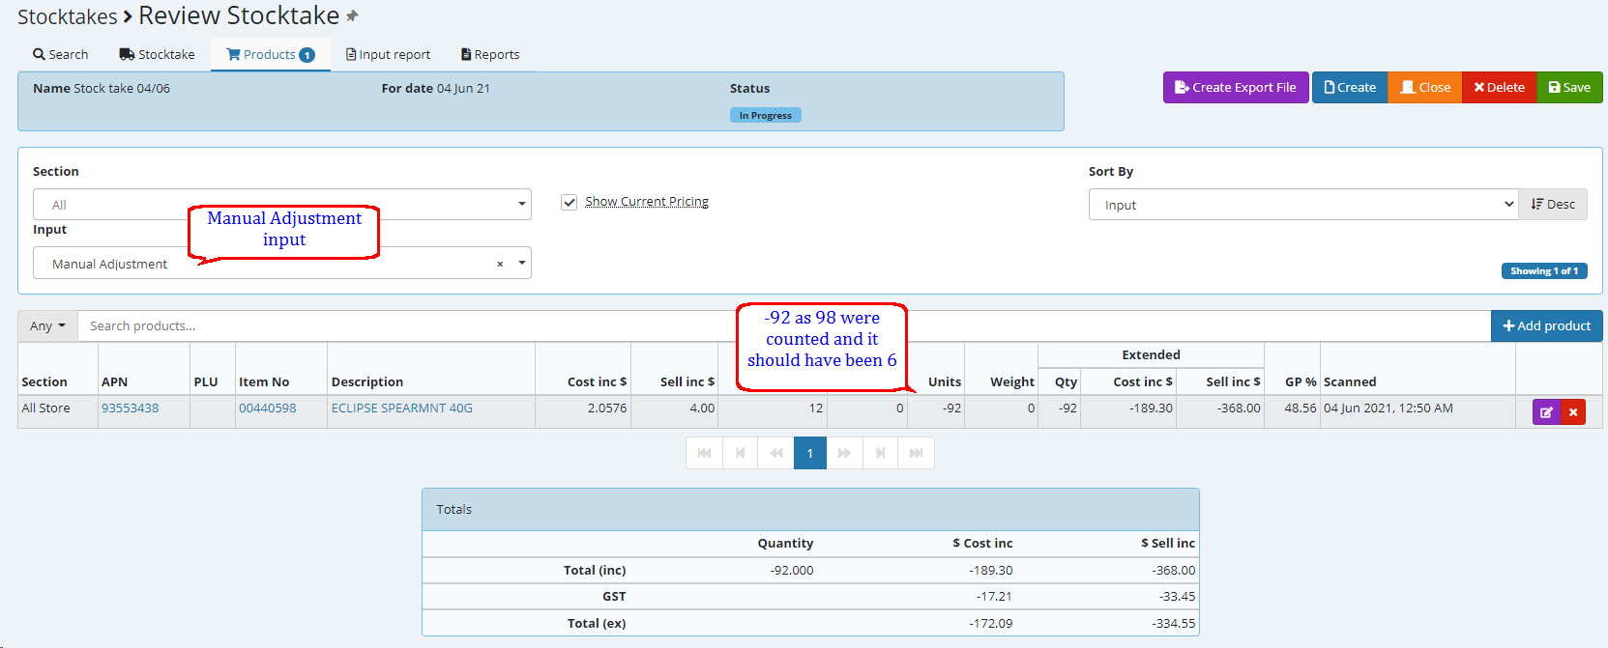Click the Stocktake tab with truck icon
The height and width of the screenshot is (648, 1608).
(157, 55)
